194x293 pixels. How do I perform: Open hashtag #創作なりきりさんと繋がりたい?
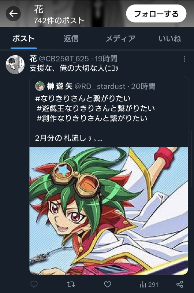(x=92, y=118)
